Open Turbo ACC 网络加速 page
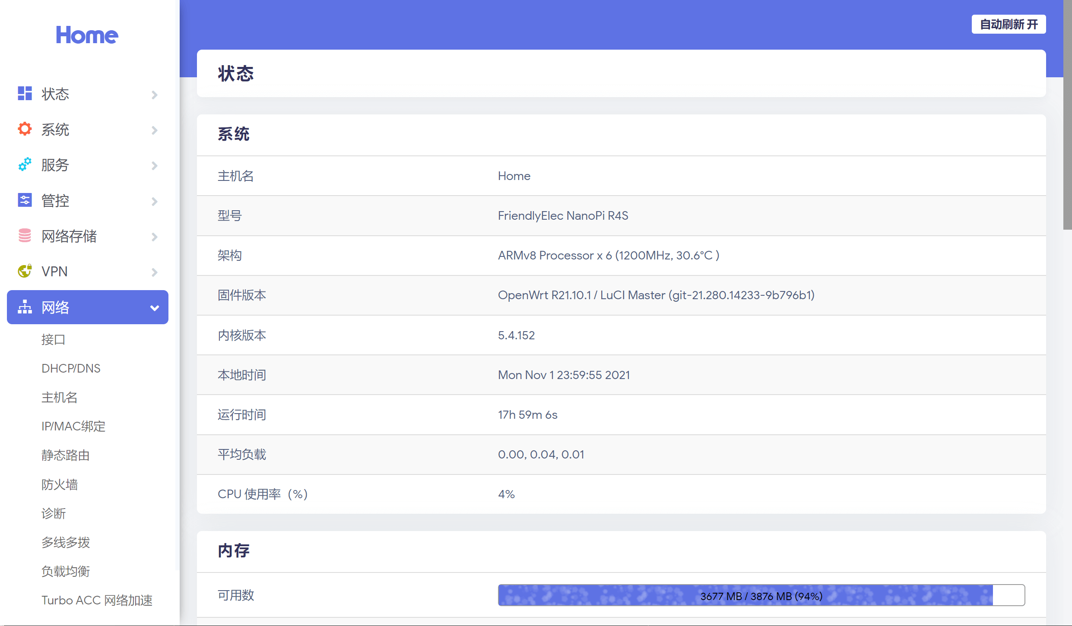This screenshot has width=1072, height=626. (97, 600)
